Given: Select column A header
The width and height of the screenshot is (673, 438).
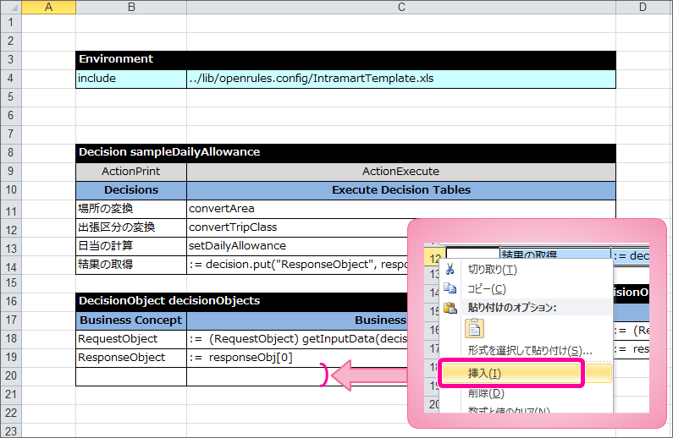Looking at the screenshot, I should pyautogui.click(x=47, y=8).
